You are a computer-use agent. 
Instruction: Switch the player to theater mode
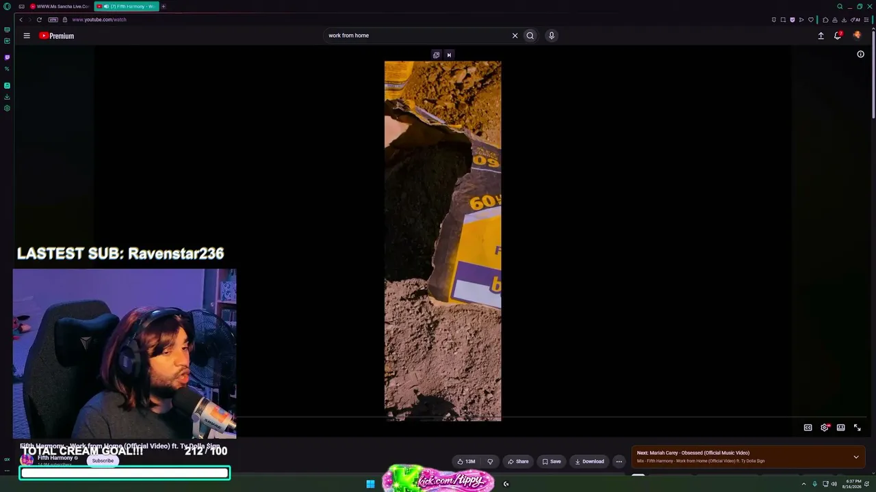[841, 428]
